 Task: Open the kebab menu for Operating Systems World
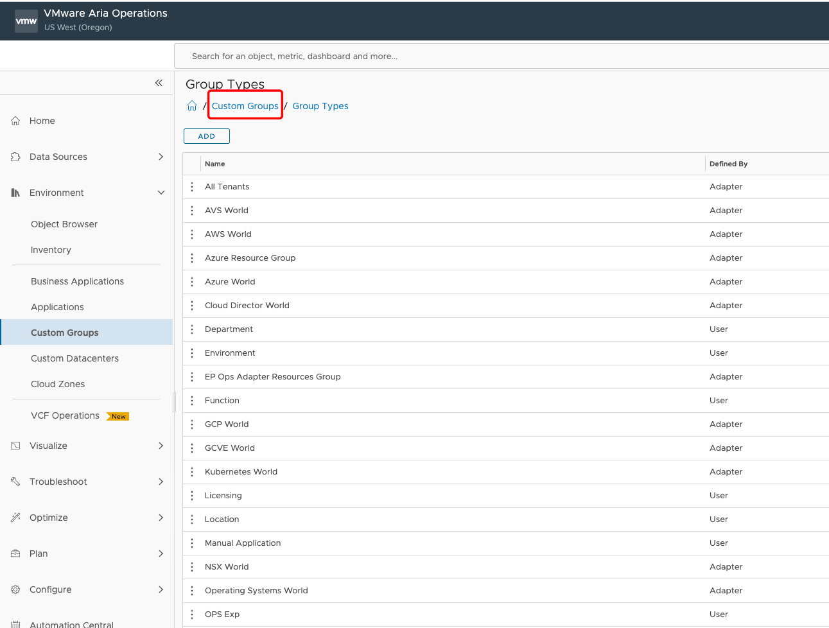tap(192, 591)
